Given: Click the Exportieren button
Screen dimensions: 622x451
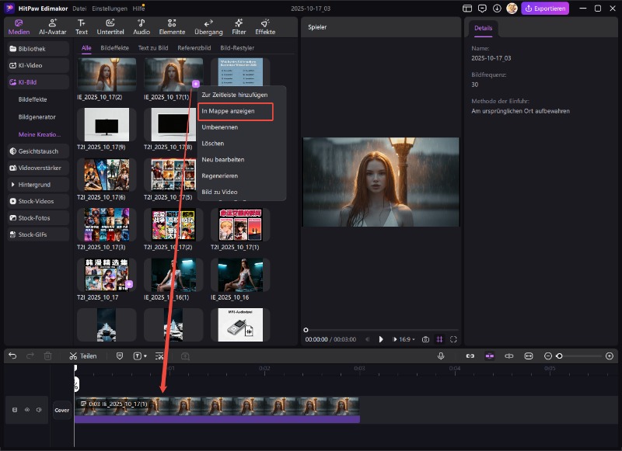Looking at the screenshot, I should [x=545, y=9].
